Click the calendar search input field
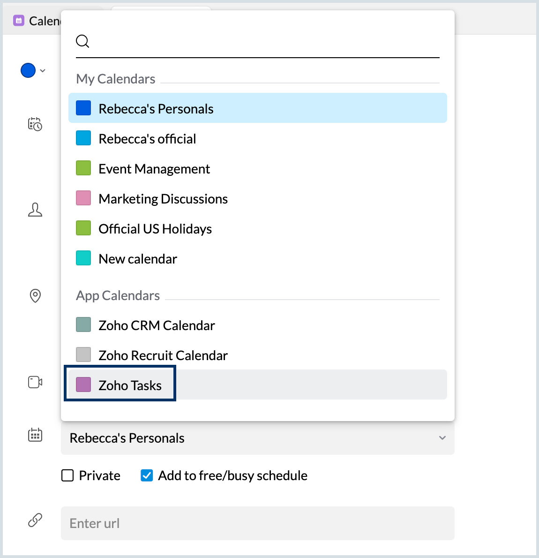This screenshot has width=539, height=558. [265, 41]
